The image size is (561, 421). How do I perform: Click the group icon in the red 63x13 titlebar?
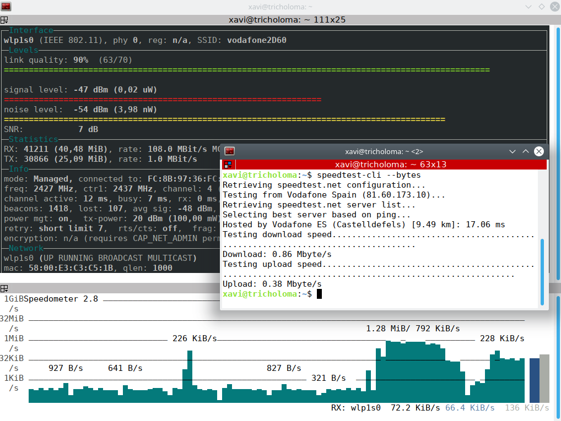228,165
